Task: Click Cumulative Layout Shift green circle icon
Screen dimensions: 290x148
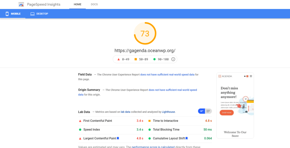Action: coord(150,138)
